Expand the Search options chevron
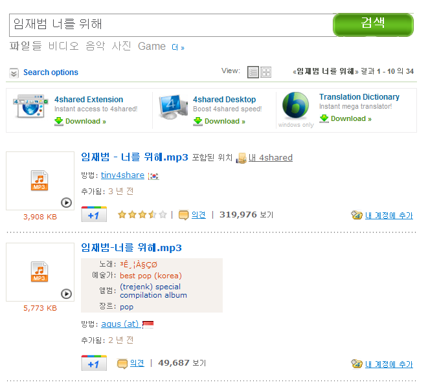Image resolution: width=428 pixels, height=387 pixels. [14, 73]
